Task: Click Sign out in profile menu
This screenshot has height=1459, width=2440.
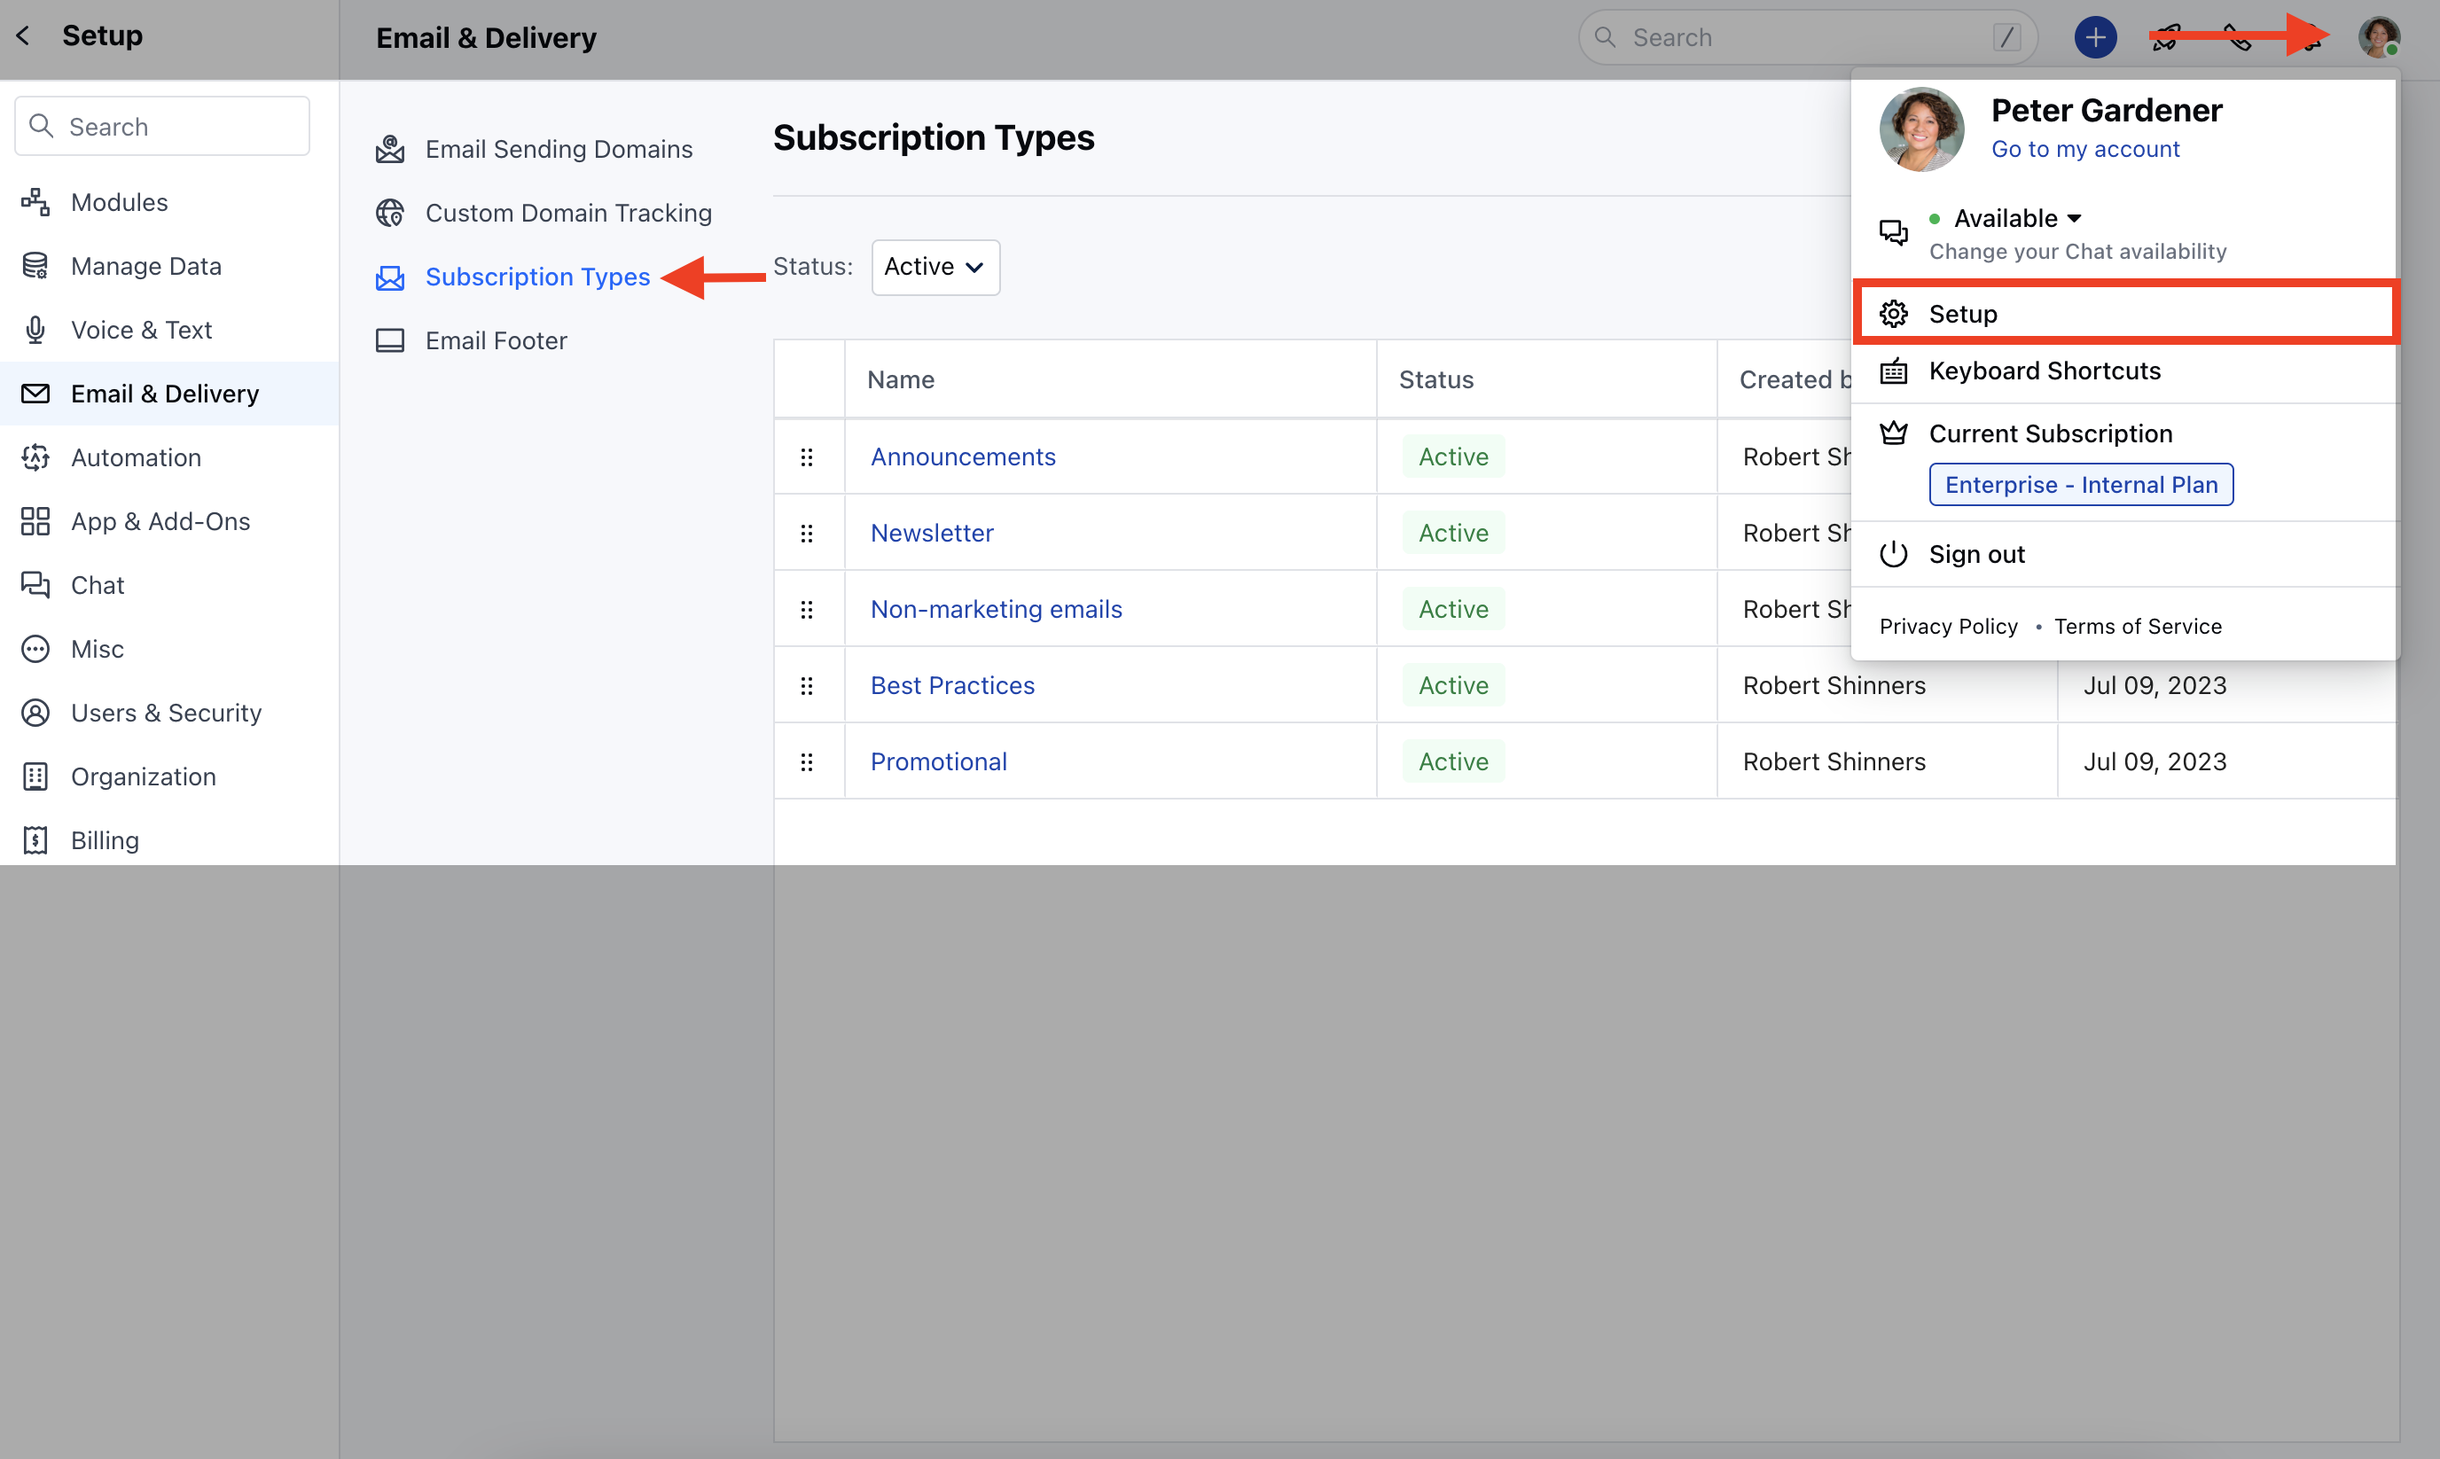Action: 1975,555
